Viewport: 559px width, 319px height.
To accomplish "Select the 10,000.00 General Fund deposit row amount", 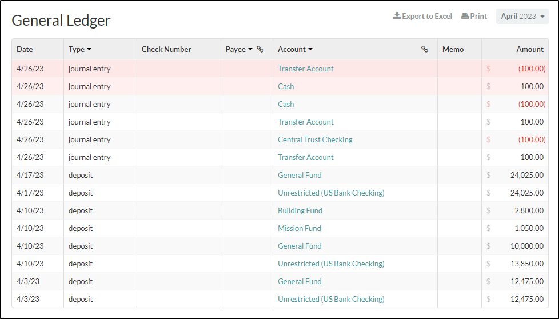I will coord(527,246).
